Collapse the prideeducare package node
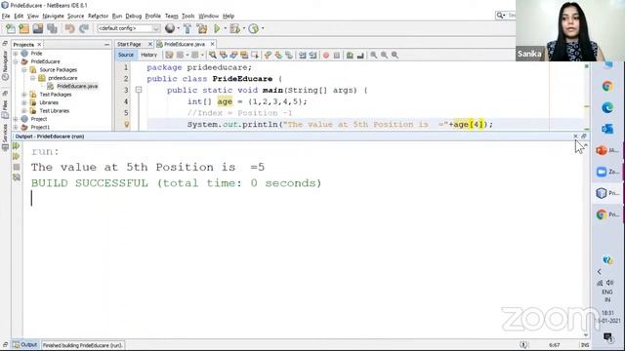 pos(32,78)
